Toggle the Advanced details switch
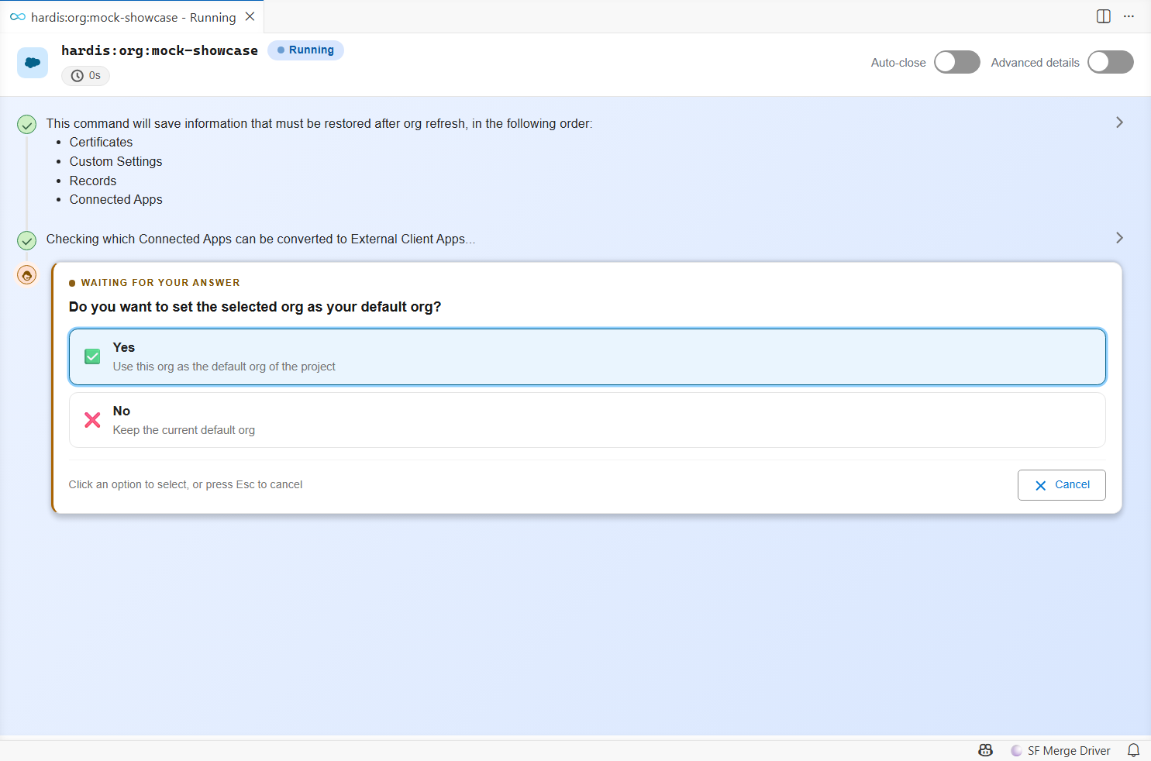 coord(1110,62)
